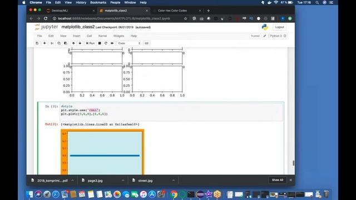Click the Python logo icon

(265, 27)
